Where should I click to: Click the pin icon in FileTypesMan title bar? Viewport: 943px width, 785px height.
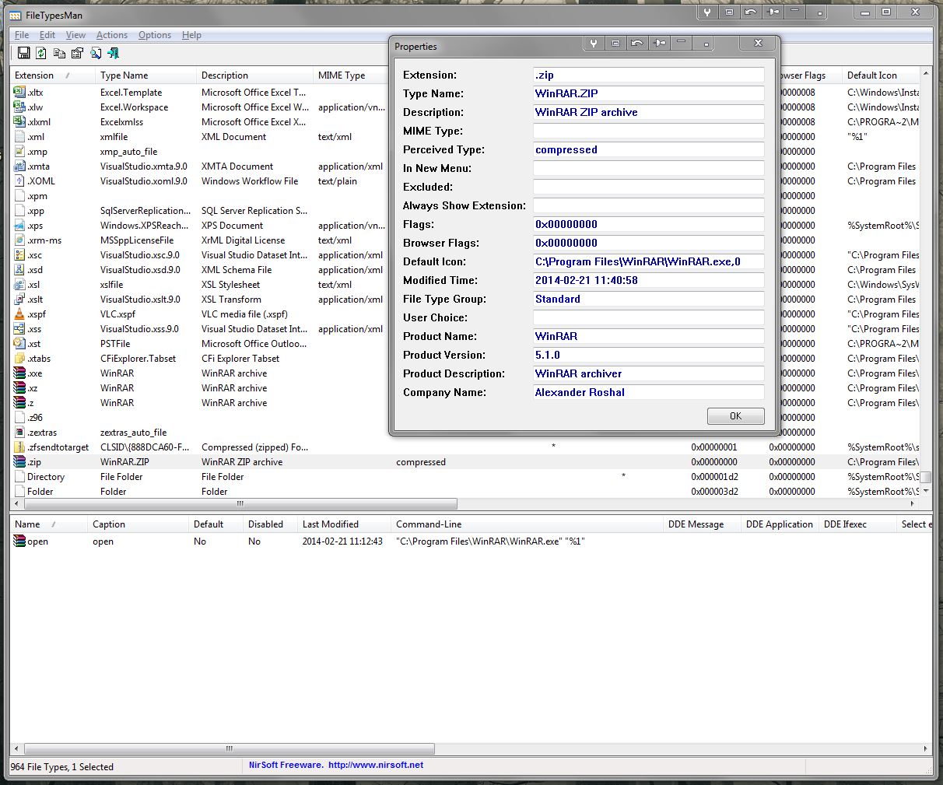(772, 12)
